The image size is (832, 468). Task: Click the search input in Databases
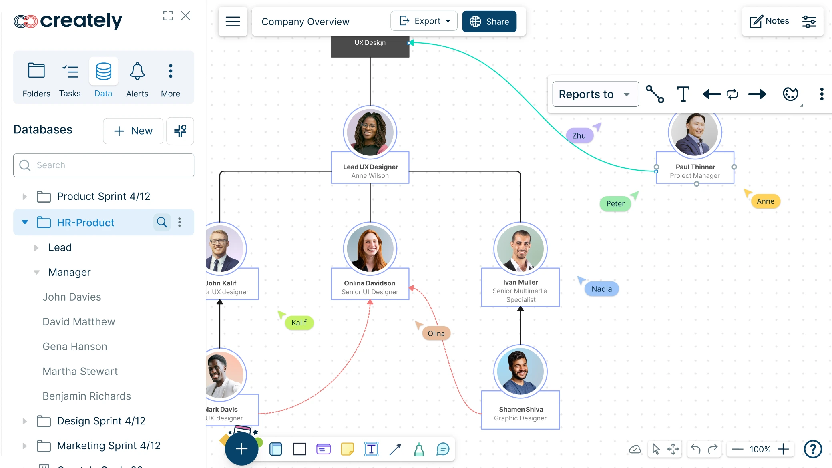coord(104,165)
